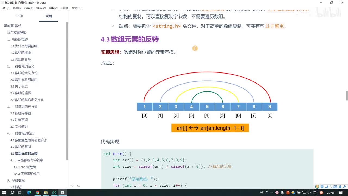Open outline entry 1.2 数组的概念

point(21,53)
